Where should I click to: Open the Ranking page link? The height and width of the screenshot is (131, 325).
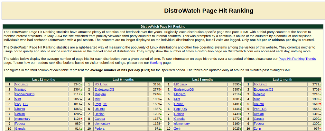pos(156,63)
